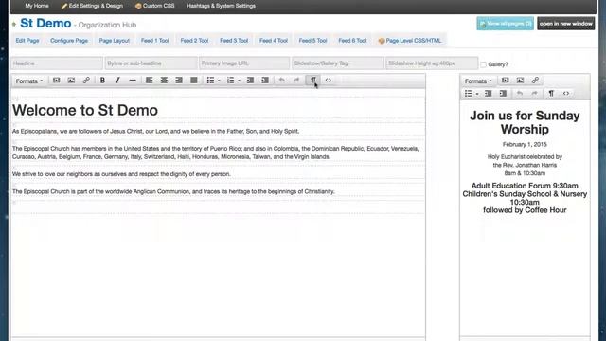Screen dimensions: 606x341
Task: Insert video in sidebar editor toolbar
Action: coord(505,81)
